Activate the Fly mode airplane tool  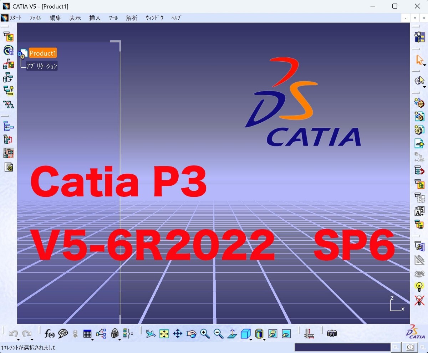151,334
